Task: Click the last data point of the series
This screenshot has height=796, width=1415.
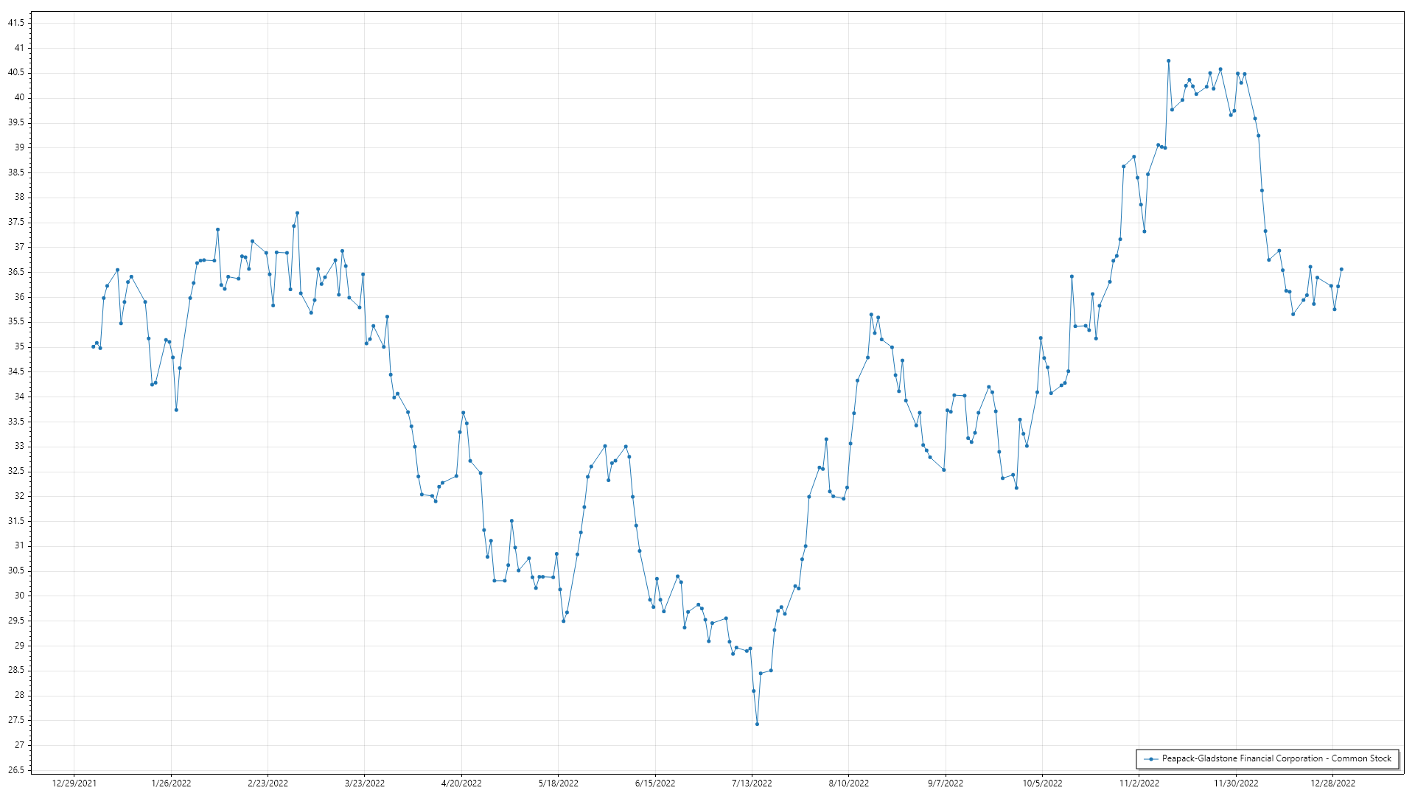Action: pos(1341,269)
